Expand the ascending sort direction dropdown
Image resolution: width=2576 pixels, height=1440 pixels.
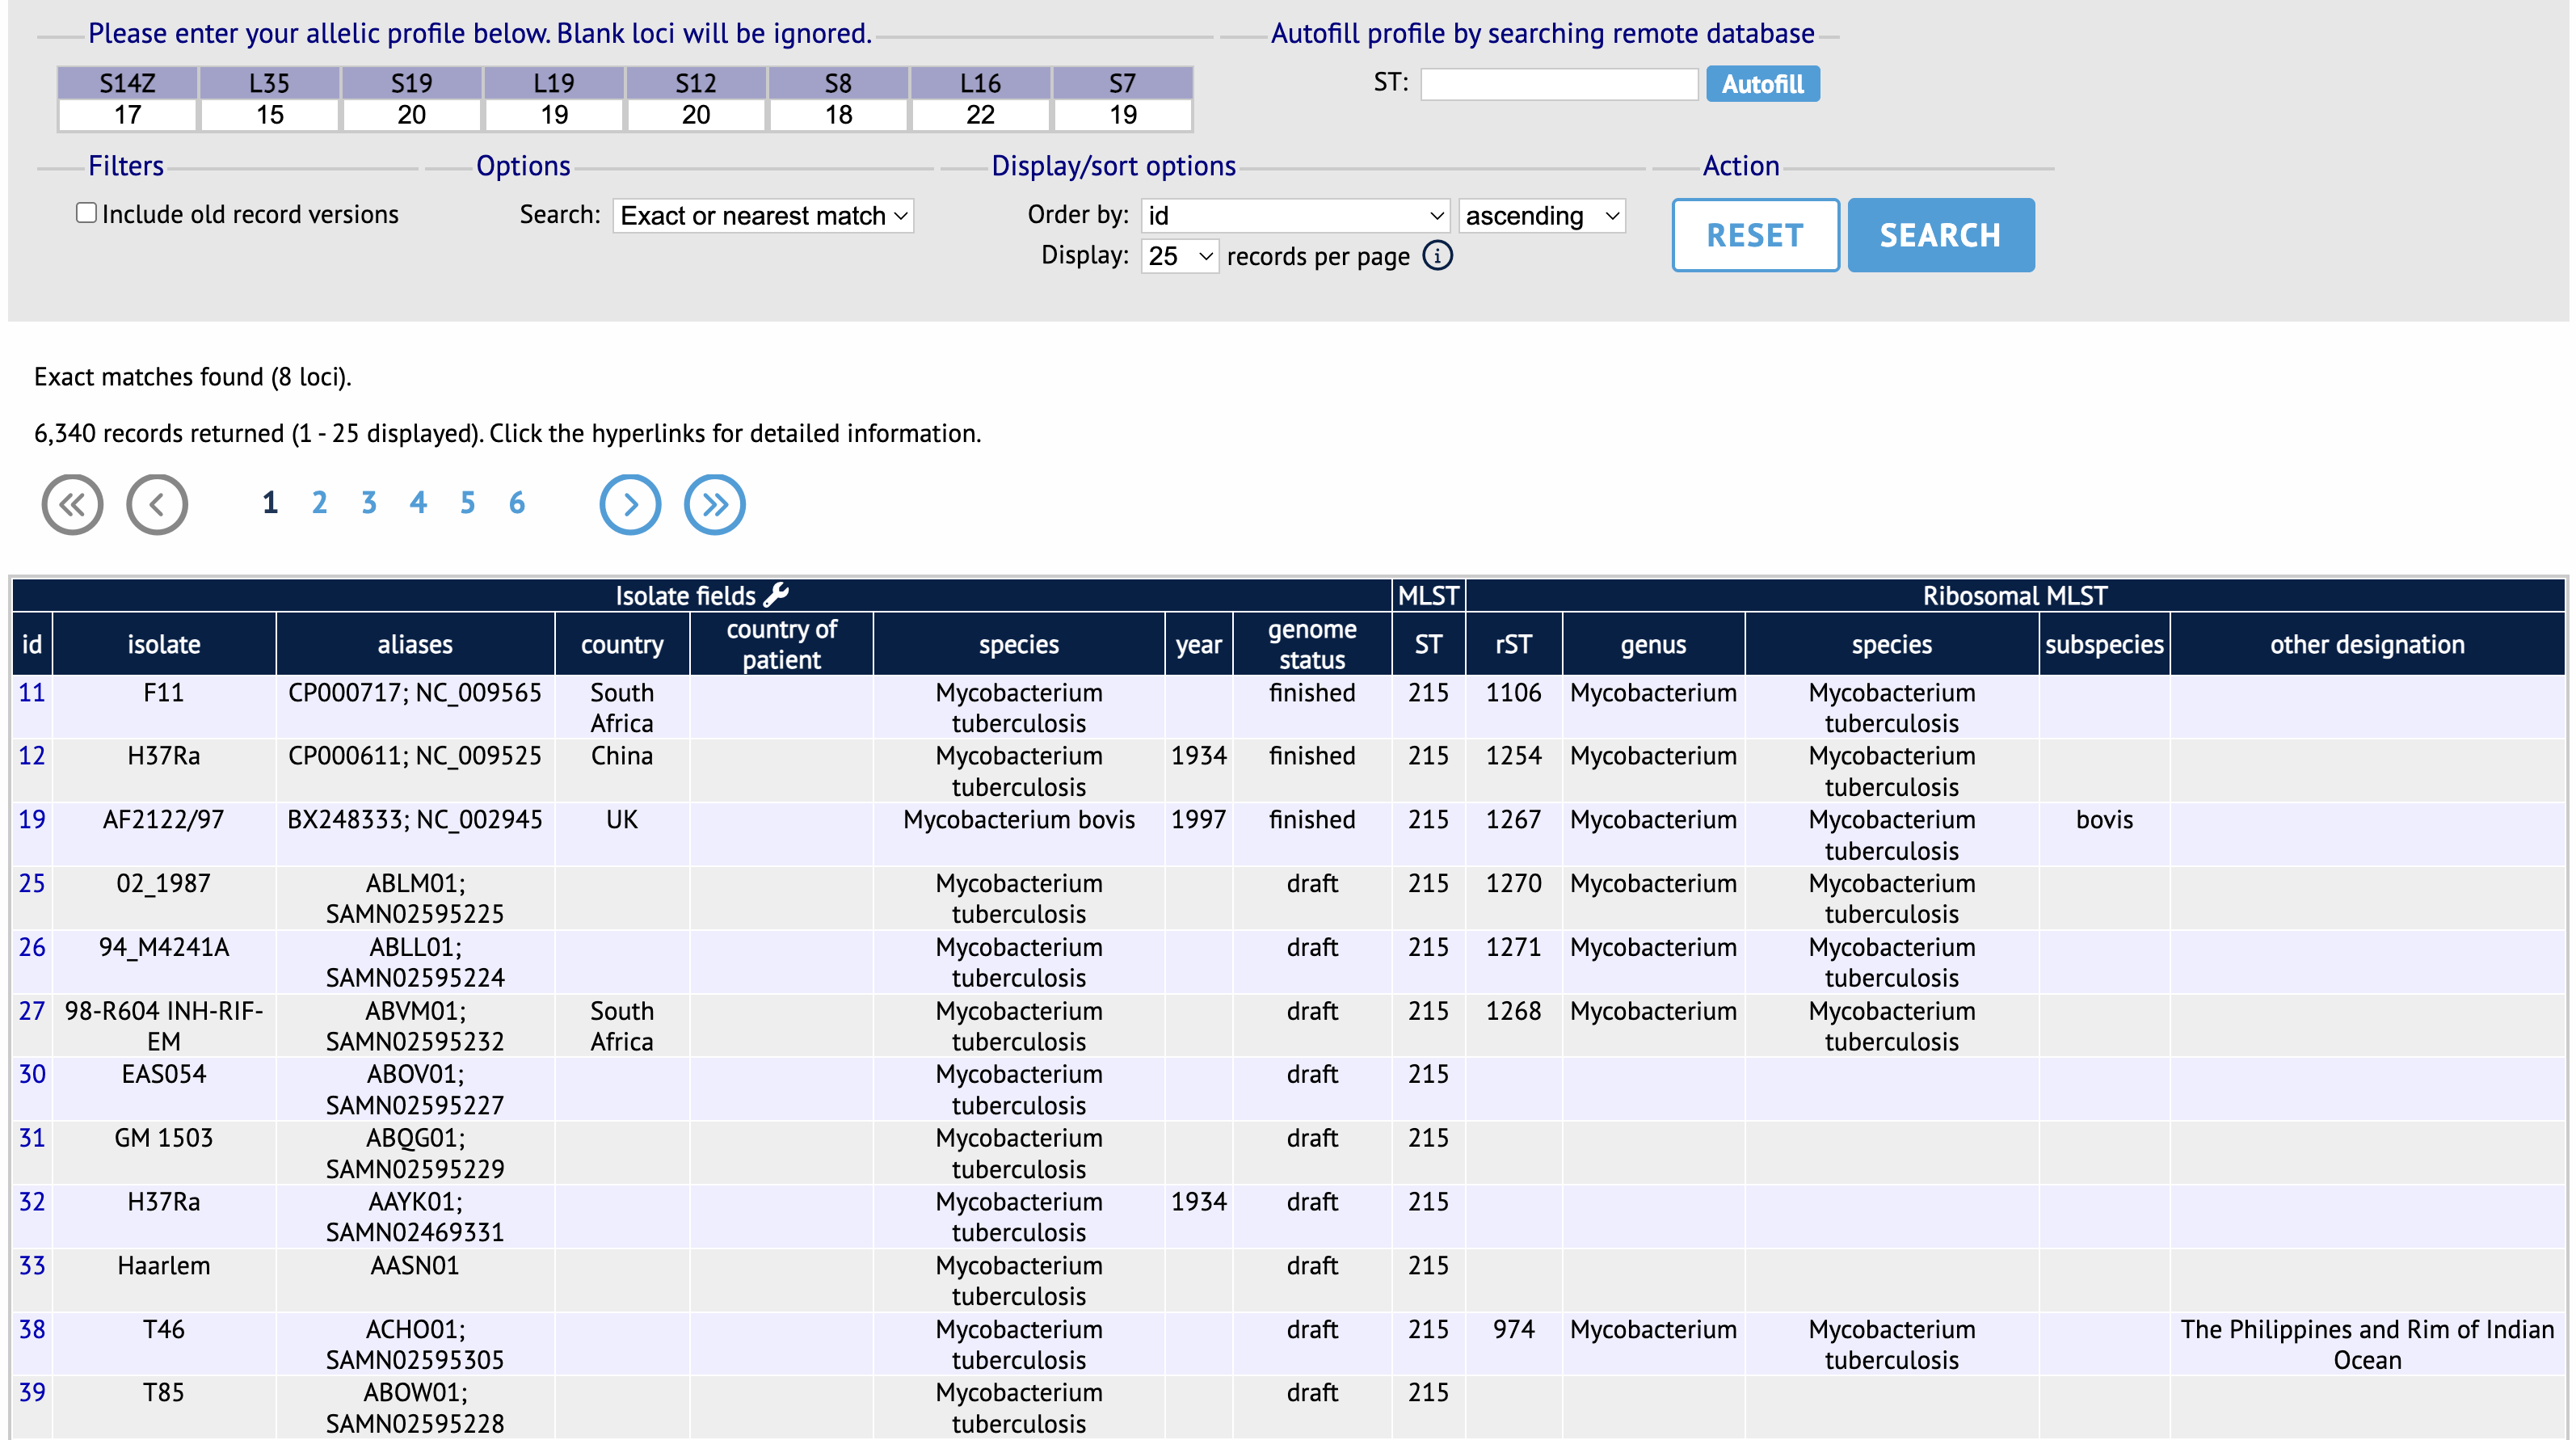(x=1541, y=216)
